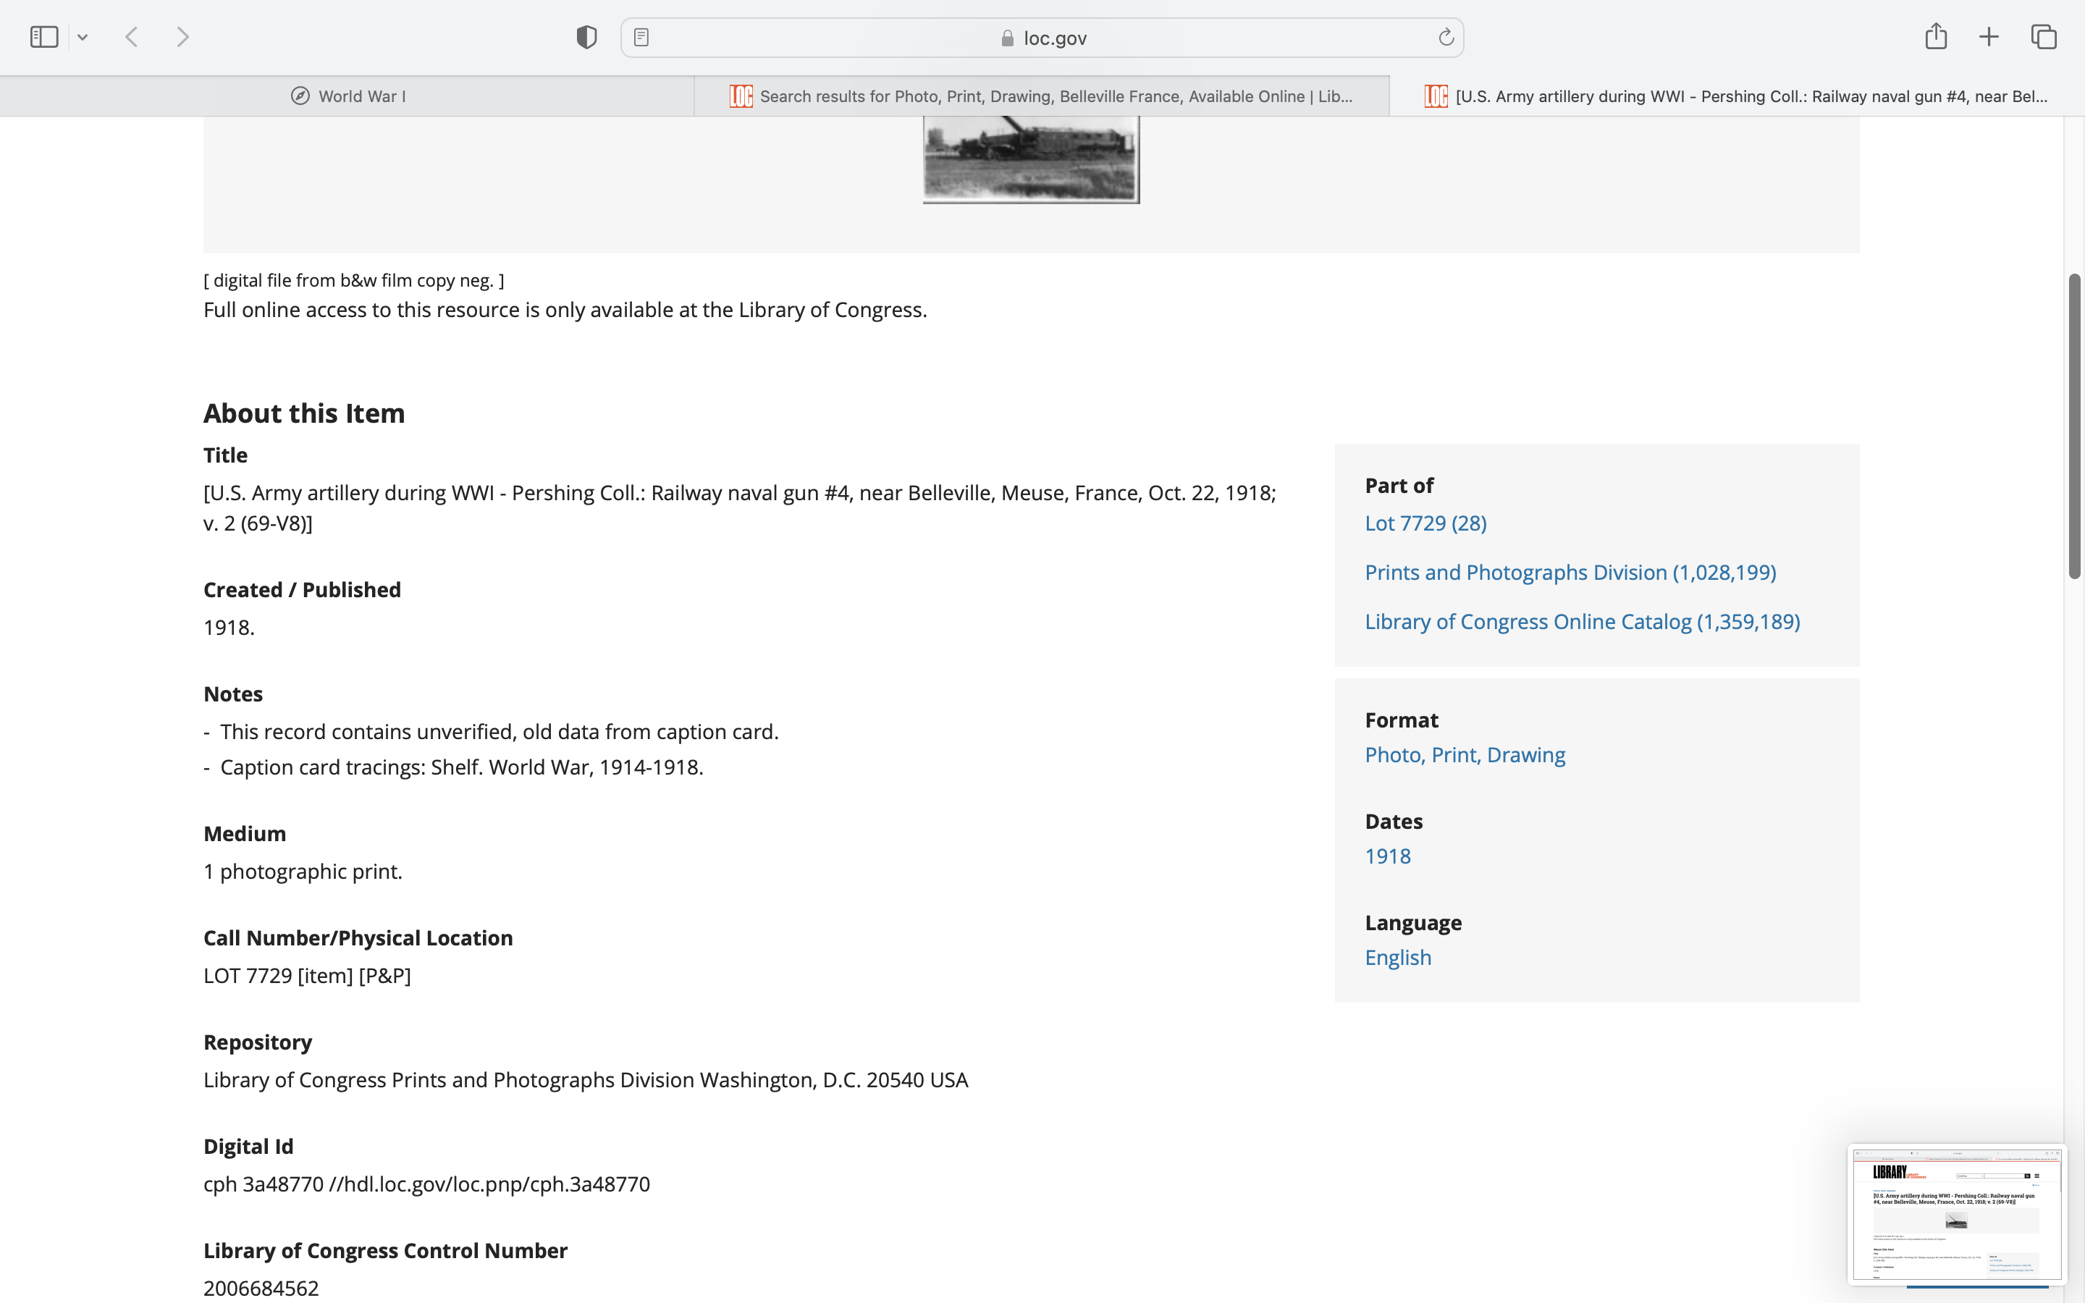Open the Prints and Photographs Division link
This screenshot has height=1303, width=2085.
1570,572
